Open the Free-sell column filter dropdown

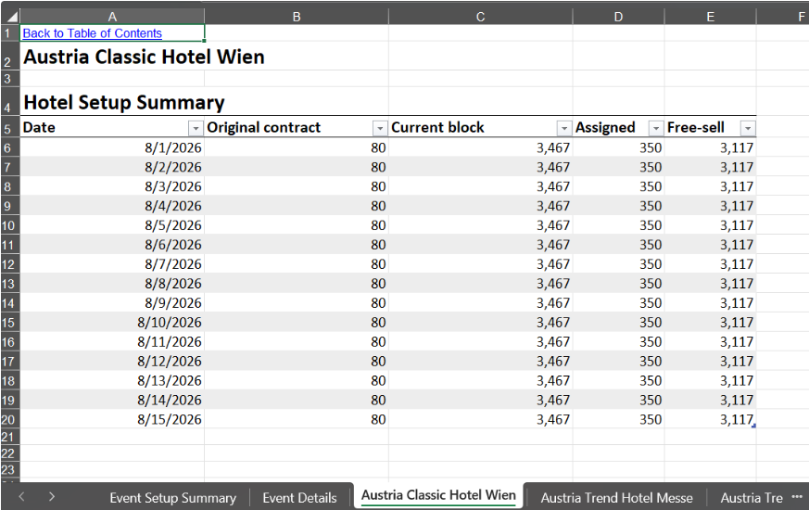pyautogui.click(x=748, y=128)
